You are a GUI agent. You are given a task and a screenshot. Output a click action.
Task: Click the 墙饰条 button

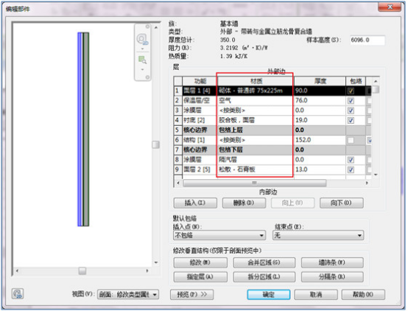tap(332, 262)
